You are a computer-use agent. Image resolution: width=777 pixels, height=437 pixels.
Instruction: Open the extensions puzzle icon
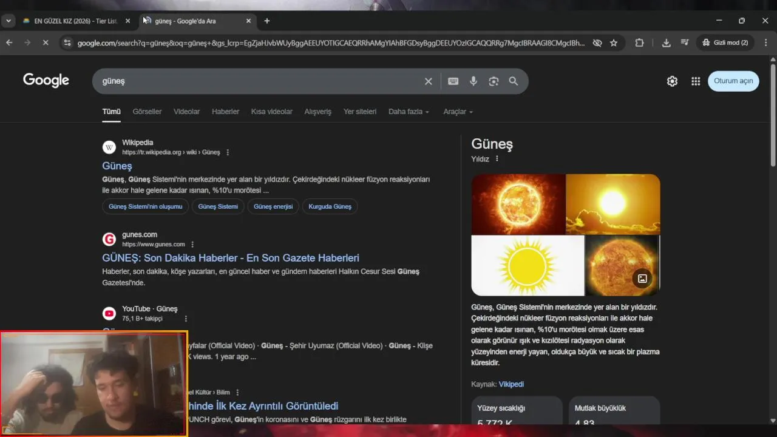click(639, 43)
